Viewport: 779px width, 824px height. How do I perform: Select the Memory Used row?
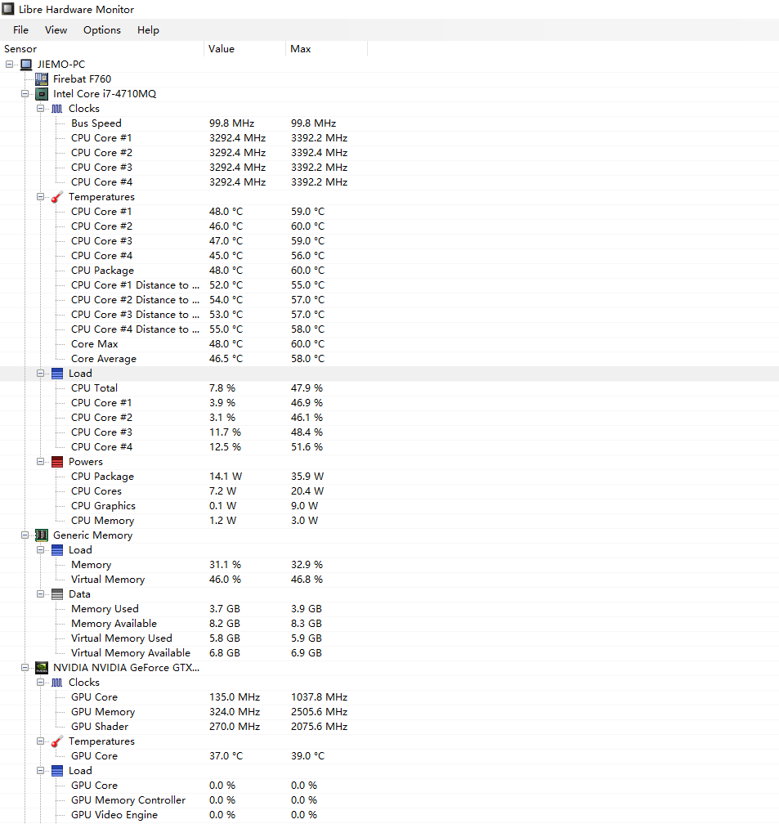389,609
